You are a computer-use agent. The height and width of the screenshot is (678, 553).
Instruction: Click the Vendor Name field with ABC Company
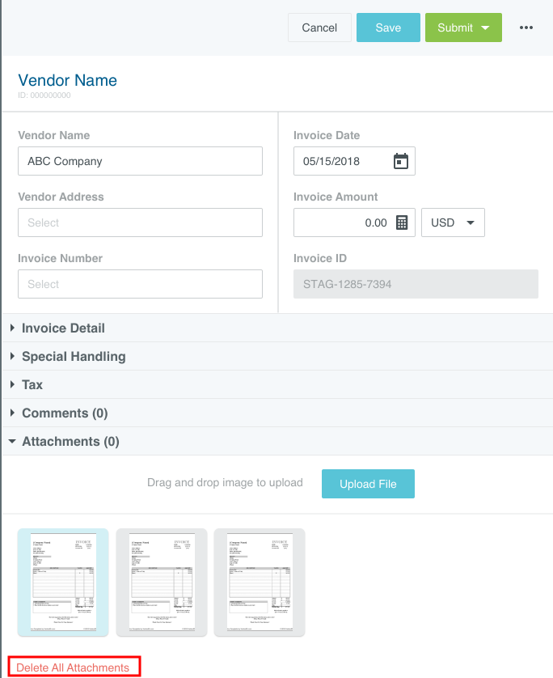(140, 161)
